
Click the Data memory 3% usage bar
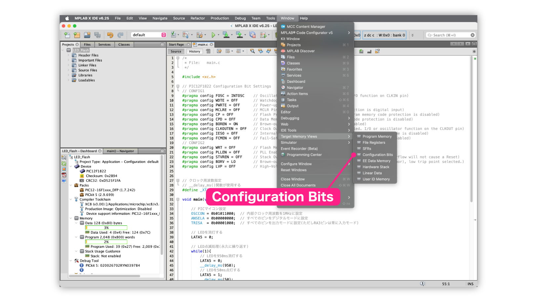(x=106, y=228)
